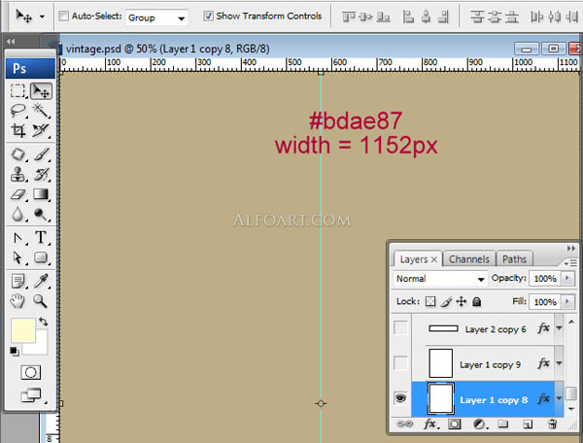583x443 pixels.
Task: Collapse the toolbox with double arrows
Action: point(11,41)
